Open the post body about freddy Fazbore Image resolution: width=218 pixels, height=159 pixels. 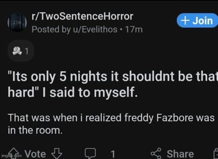[111, 124]
